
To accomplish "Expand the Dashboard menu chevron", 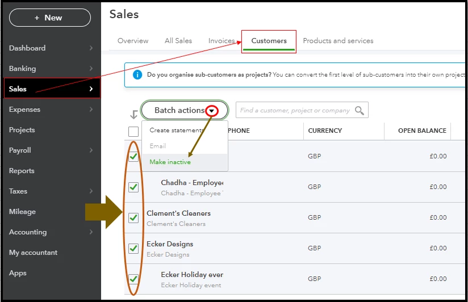I will coord(91,48).
